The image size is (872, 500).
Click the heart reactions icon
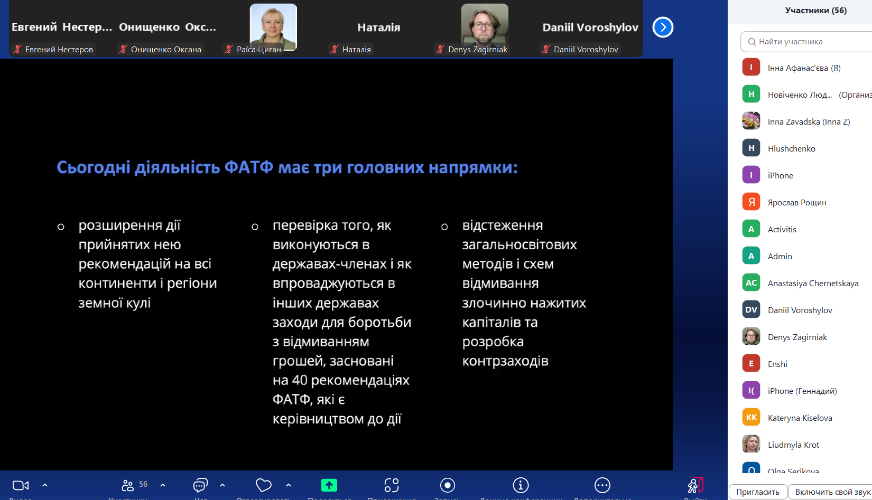point(263,485)
